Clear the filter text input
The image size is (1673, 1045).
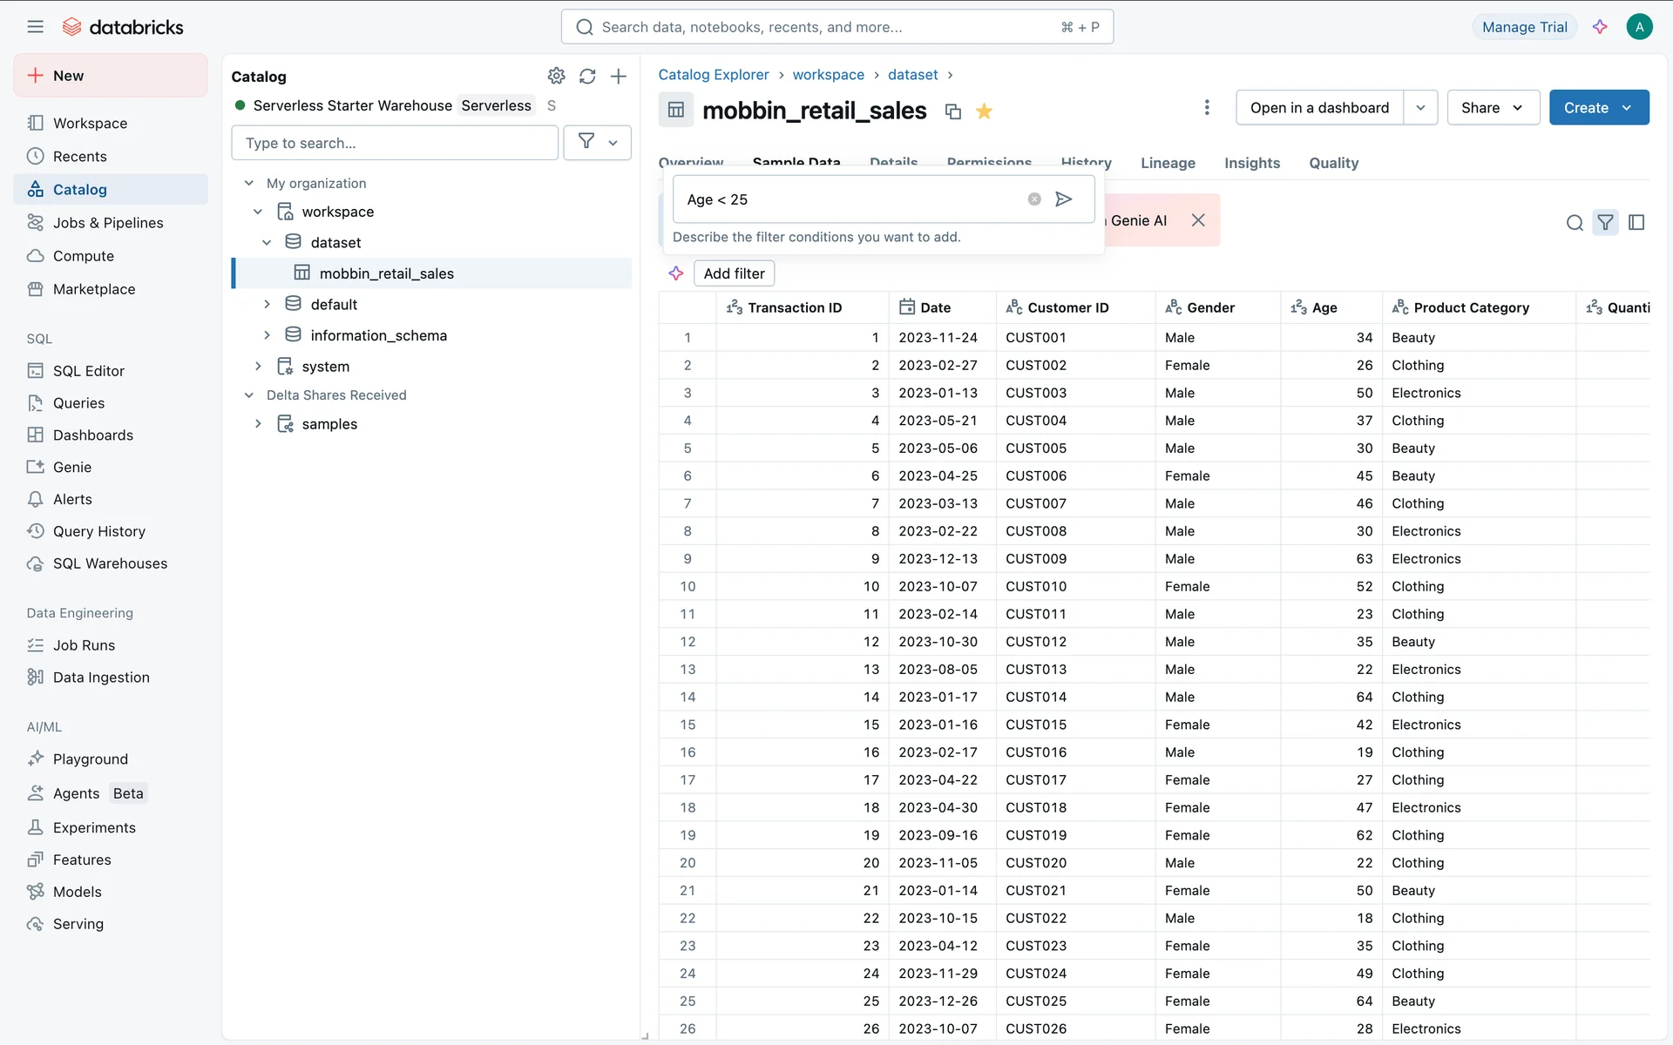(x=1034, y=199)
